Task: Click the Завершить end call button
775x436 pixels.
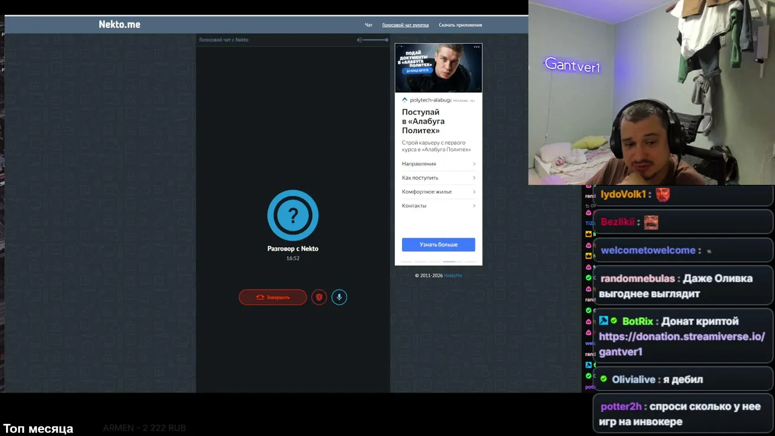Action: tap(272, 297)
